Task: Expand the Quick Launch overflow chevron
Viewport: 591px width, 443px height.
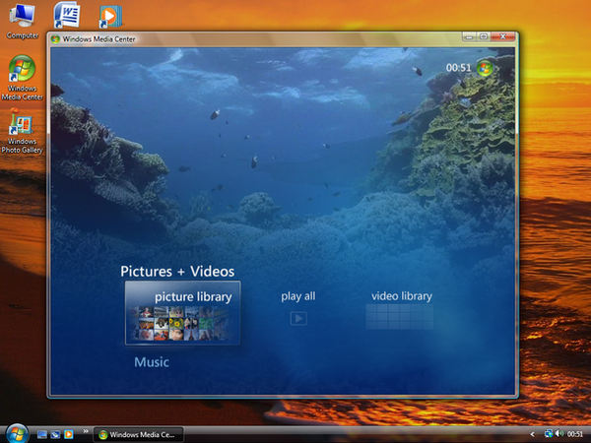Action: pos(86,431)
